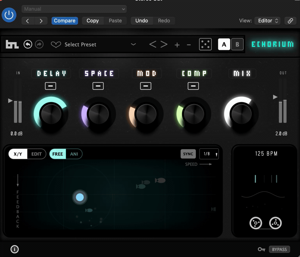Click the heart favorite preset icon
This screenshot has width=300, height=257.
[56, 45]
